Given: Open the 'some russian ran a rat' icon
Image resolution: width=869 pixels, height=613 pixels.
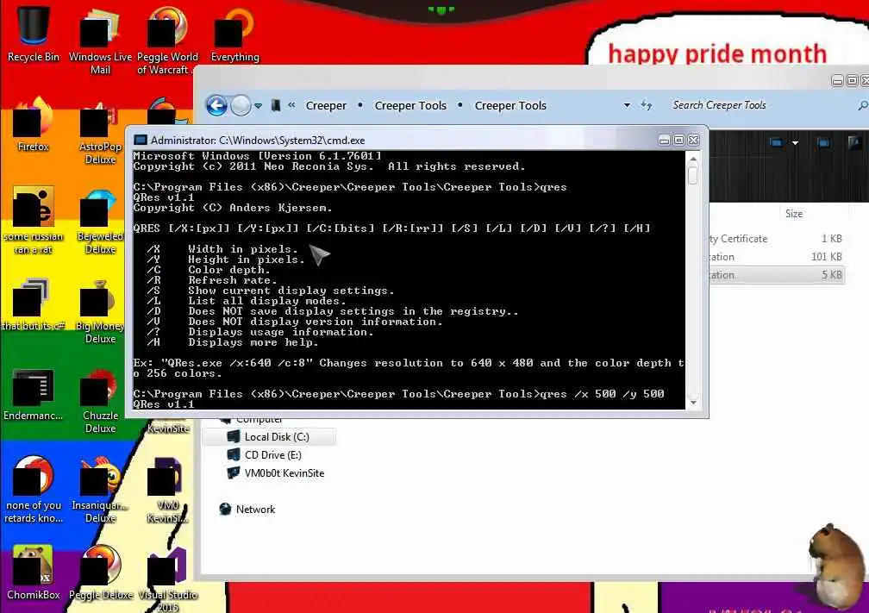Looking at the screenshot, I should pyautogui.click(x=34, y=221).
